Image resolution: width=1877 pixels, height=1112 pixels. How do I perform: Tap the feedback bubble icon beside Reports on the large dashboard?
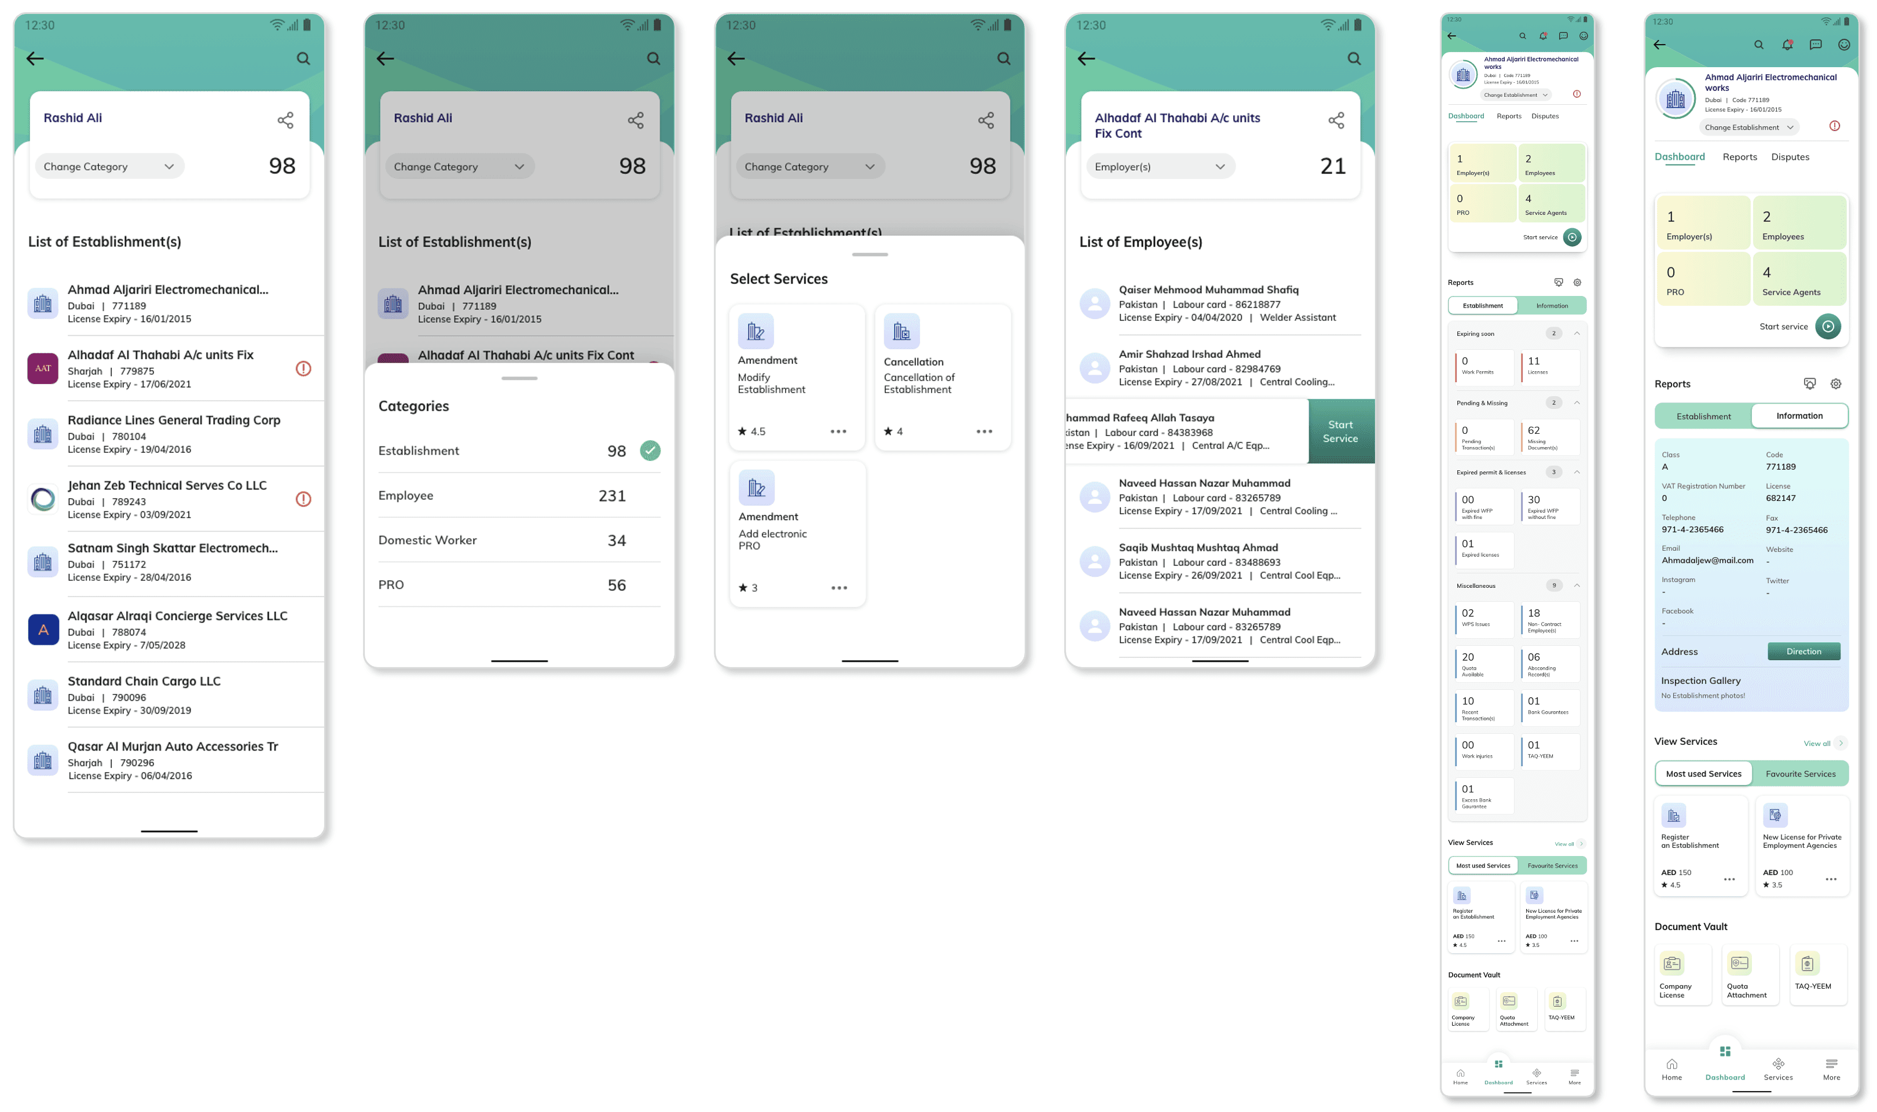1810,383
